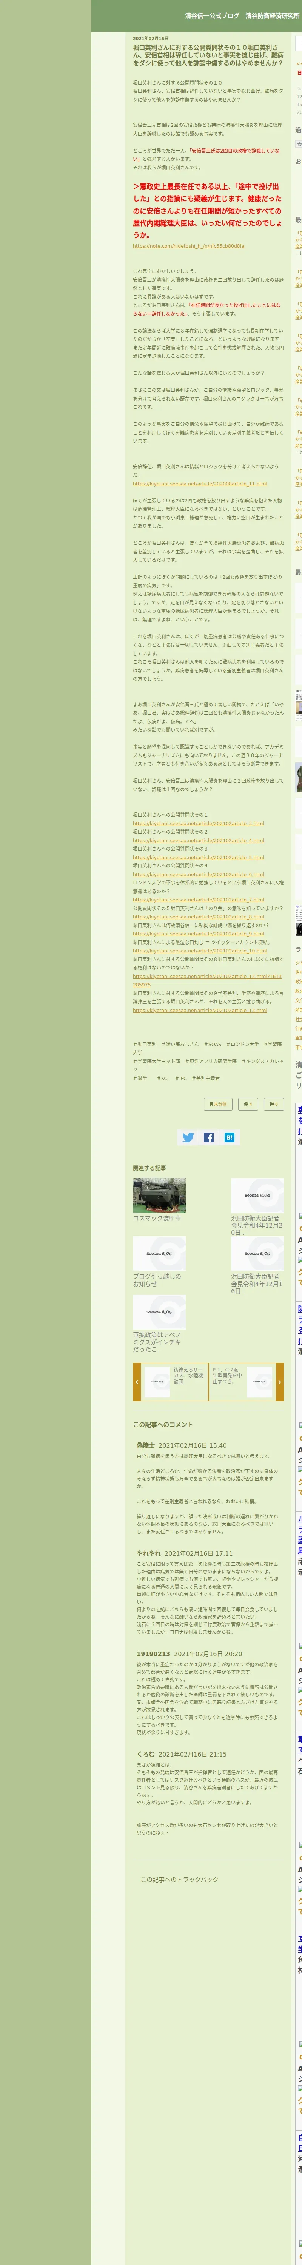This screenshot has height=2265, width=302.
Task: Select the #SOAS hashtag
Action: (212, 1044)
